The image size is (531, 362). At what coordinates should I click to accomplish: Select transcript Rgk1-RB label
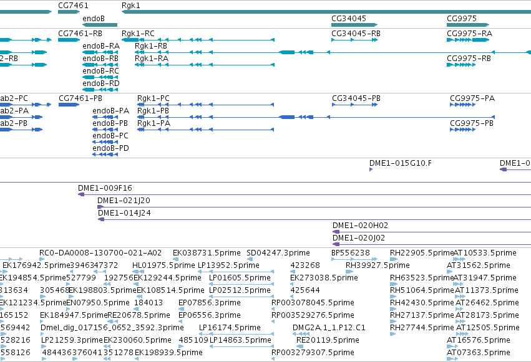click(151, 46)
